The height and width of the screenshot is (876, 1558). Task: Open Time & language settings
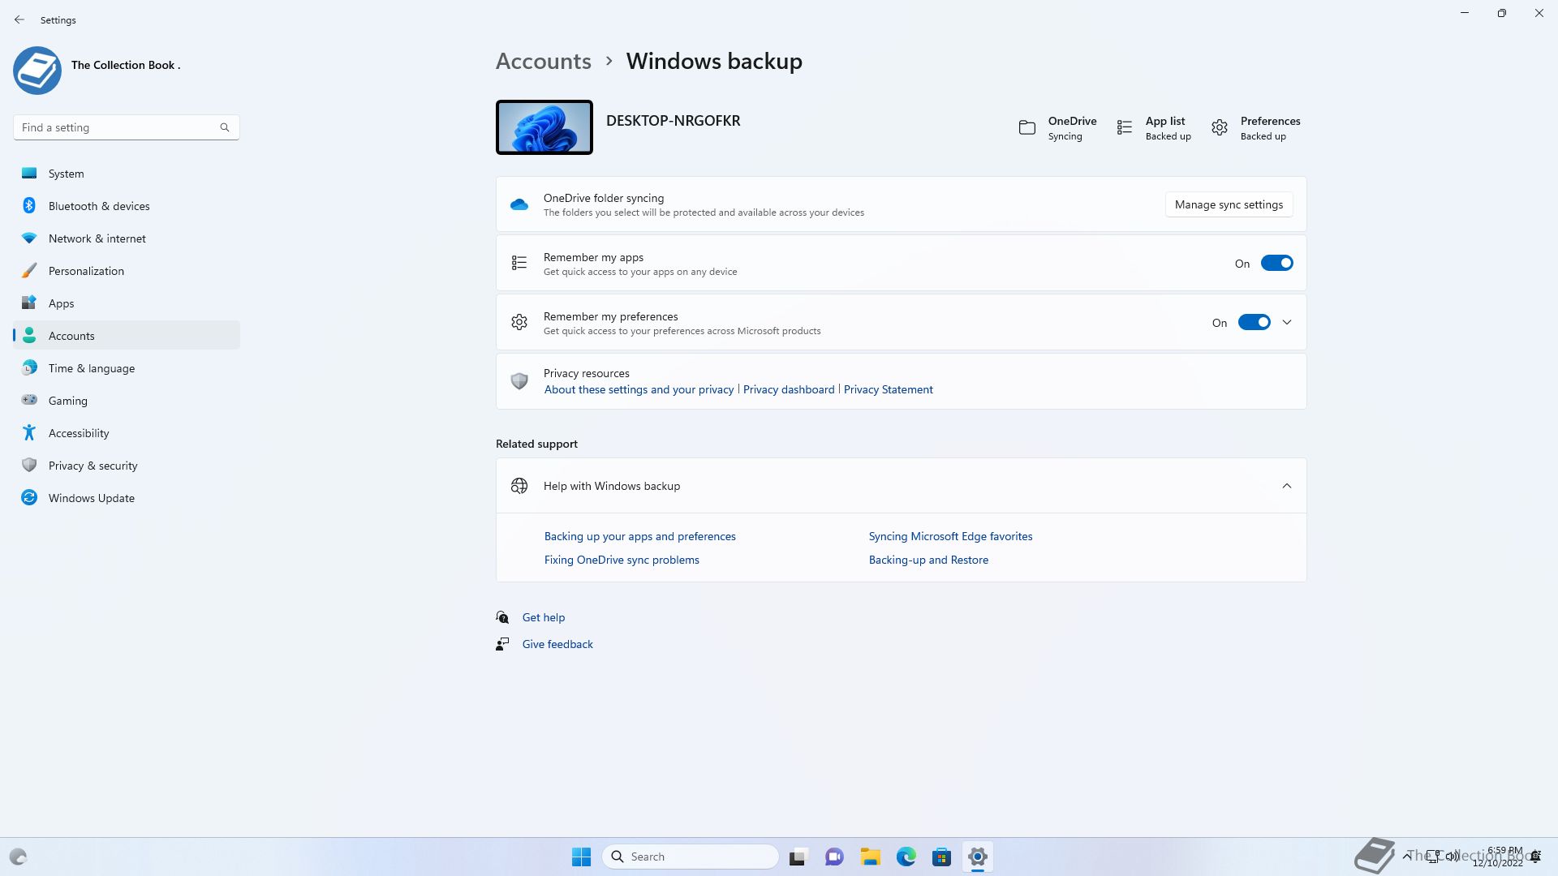(x=127, y=368)
